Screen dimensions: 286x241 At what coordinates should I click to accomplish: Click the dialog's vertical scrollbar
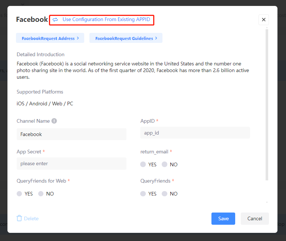click(x=267, y=103)
